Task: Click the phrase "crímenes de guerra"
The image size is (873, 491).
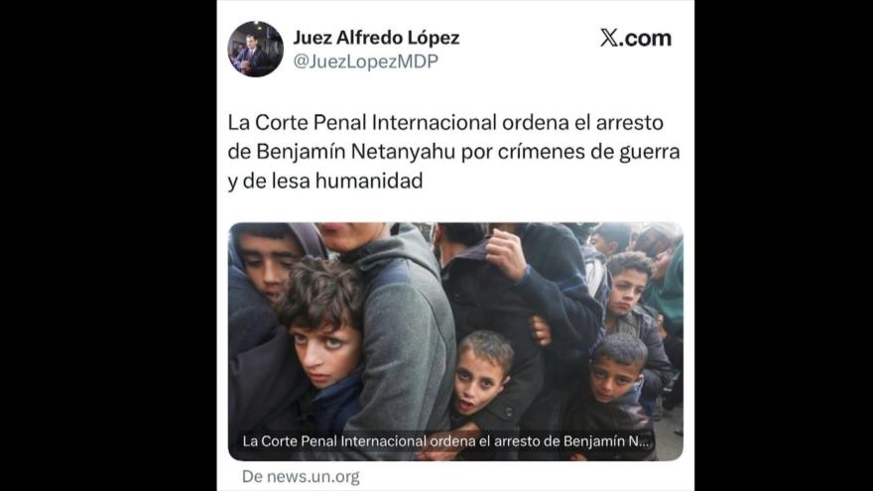Action: pos(589,152)
